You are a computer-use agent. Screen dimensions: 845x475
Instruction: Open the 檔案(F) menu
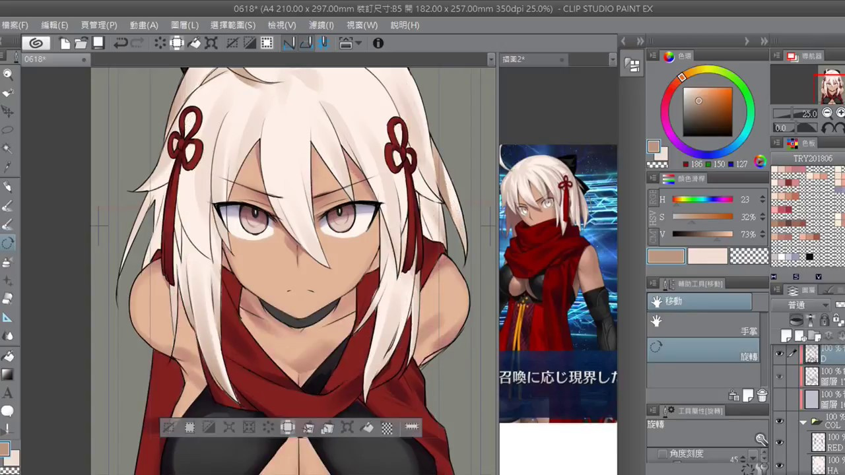(x=15, y=25)
